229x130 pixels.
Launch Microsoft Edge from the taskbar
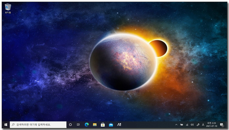(87, 125)
